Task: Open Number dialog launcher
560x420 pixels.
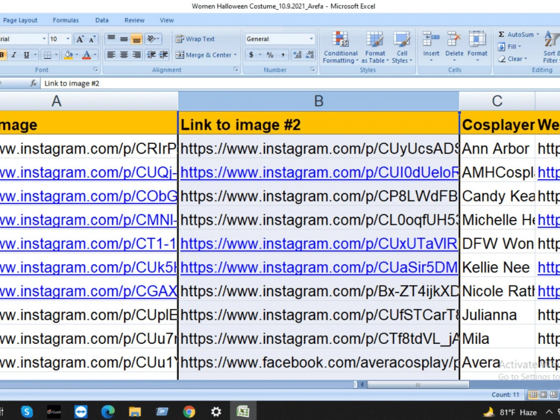Action: pyautogui.click(x=312, y=69)
